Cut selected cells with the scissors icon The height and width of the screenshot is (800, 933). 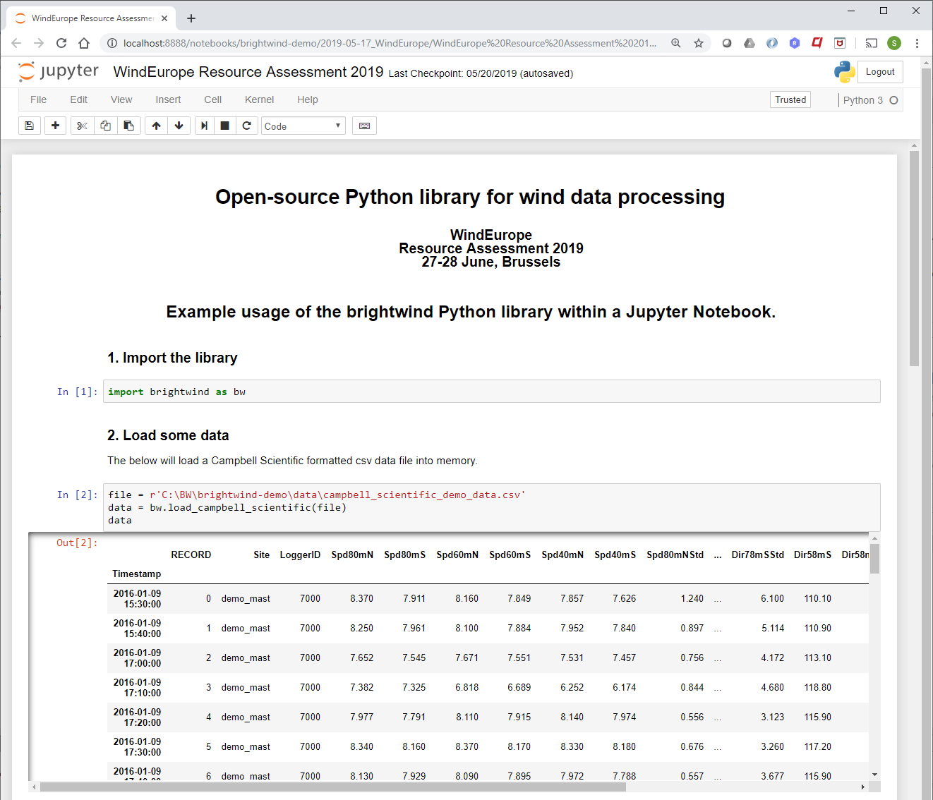coord(82,126)
